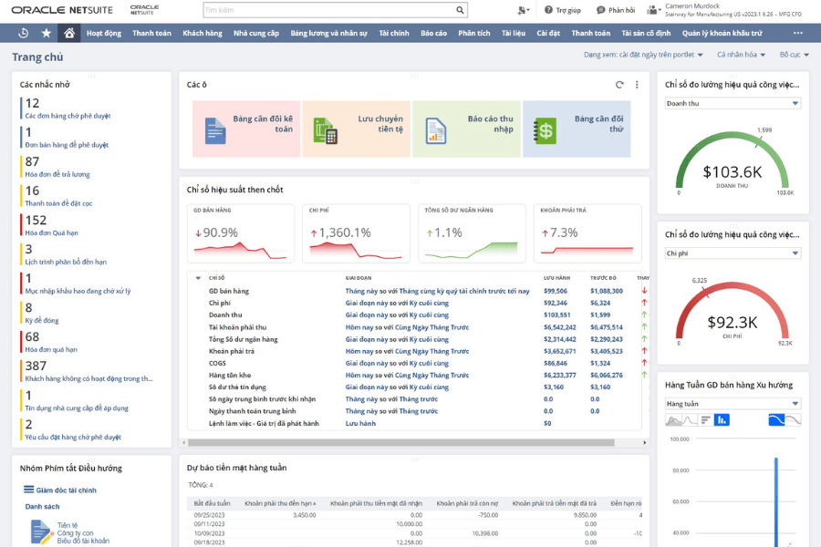This screenshot has width=821, height=547.
Task: Enable the filled smooth curve toggle
Action: tap(776, 419)
